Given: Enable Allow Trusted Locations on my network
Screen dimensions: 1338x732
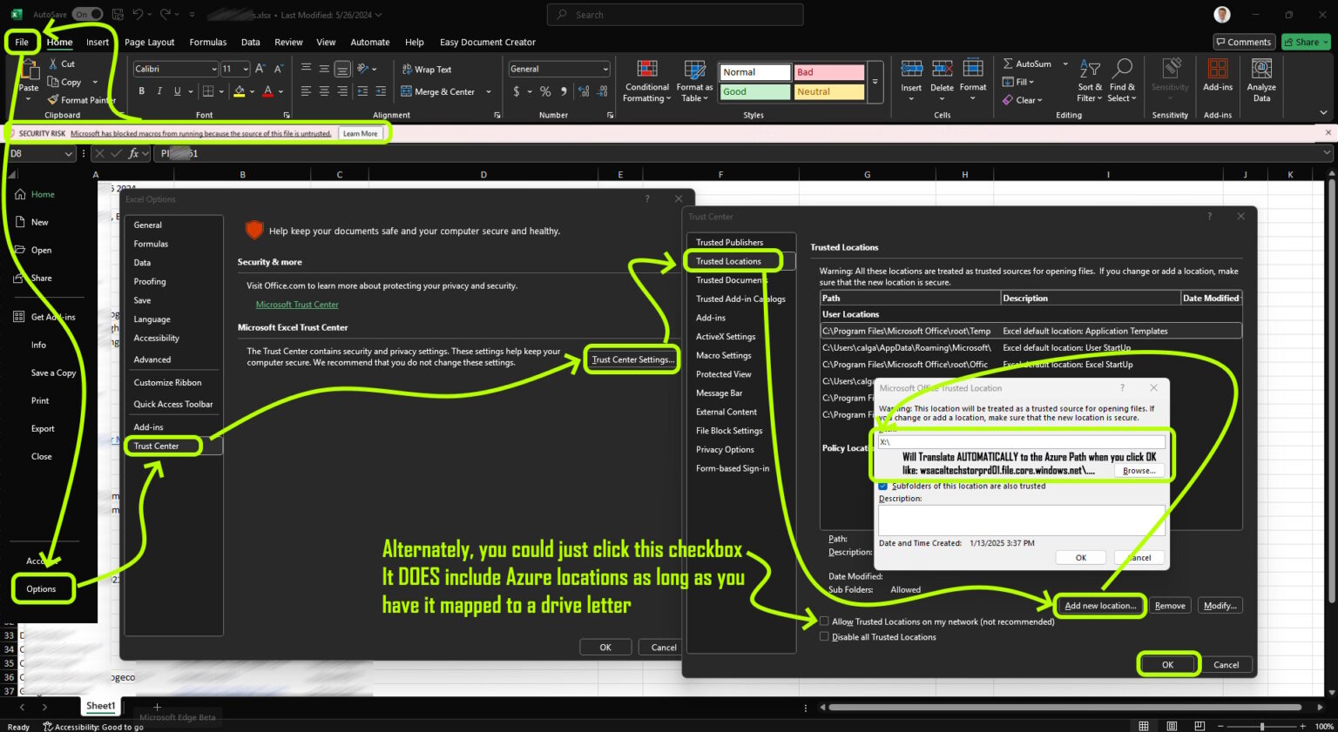Looking at the screenshot, I should tap(824, 621).
